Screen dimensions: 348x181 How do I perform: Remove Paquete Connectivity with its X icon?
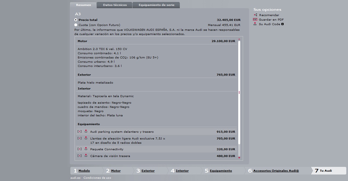79,149
